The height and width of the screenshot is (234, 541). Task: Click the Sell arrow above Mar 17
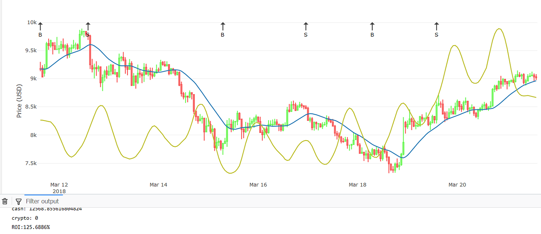[306, 27]
